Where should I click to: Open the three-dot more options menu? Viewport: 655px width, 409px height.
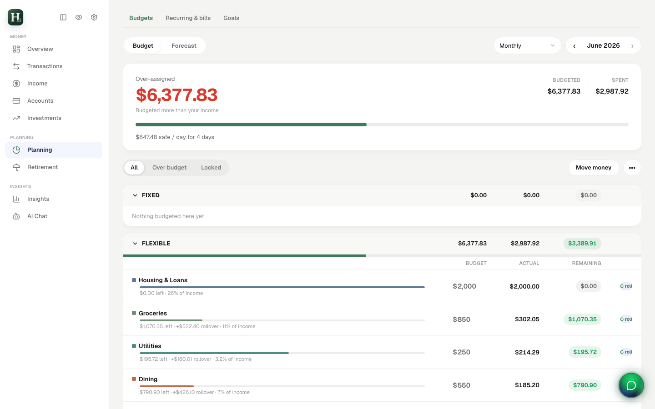[x=632, y=168]
